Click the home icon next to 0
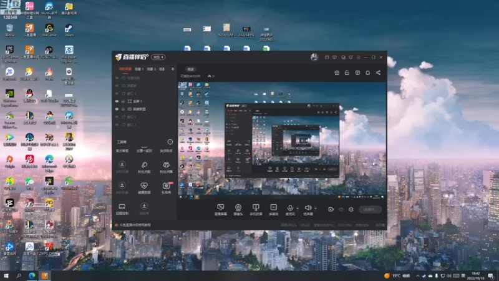The width and height of the screenshot is (499, 281). tap(209, 76)
